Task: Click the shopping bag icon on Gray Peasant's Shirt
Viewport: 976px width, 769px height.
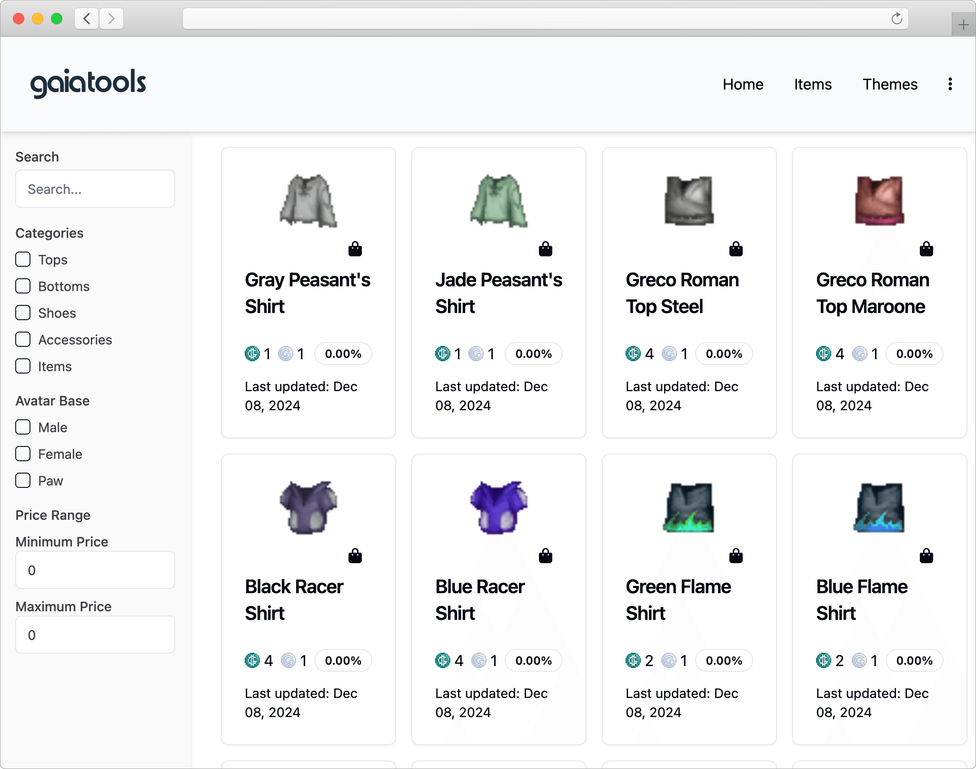Action: tap(356, 249)
